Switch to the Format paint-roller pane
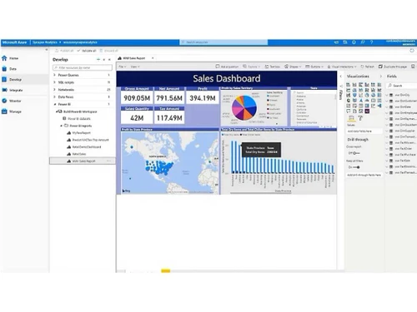This screenshot has width=417, height=312. [360, 118]
